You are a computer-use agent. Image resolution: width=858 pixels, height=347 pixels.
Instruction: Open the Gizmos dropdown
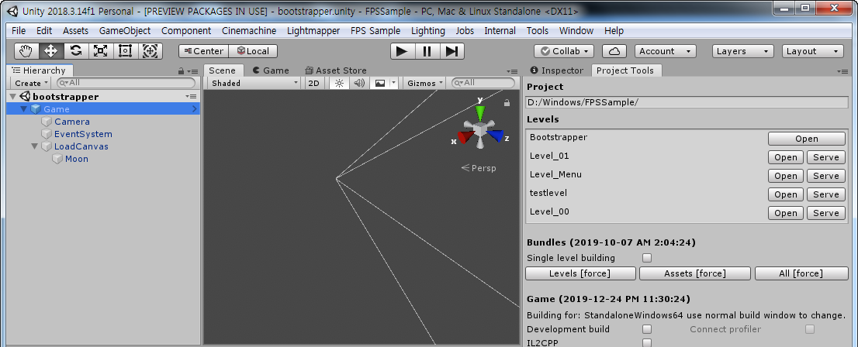click(x=424, y=83)
